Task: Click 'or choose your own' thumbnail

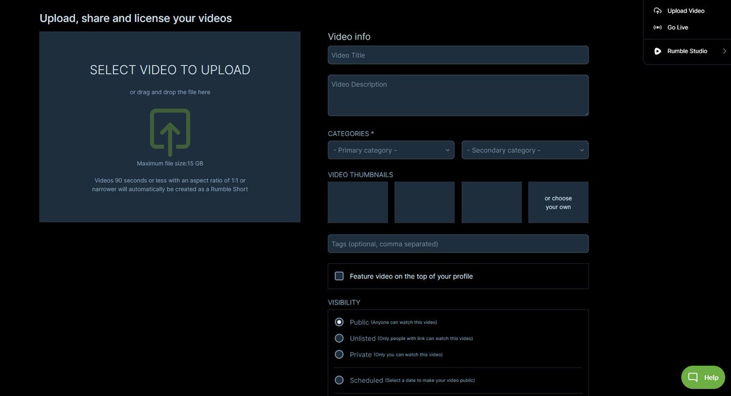Action: pyautogui.click(x=559, y=202)
